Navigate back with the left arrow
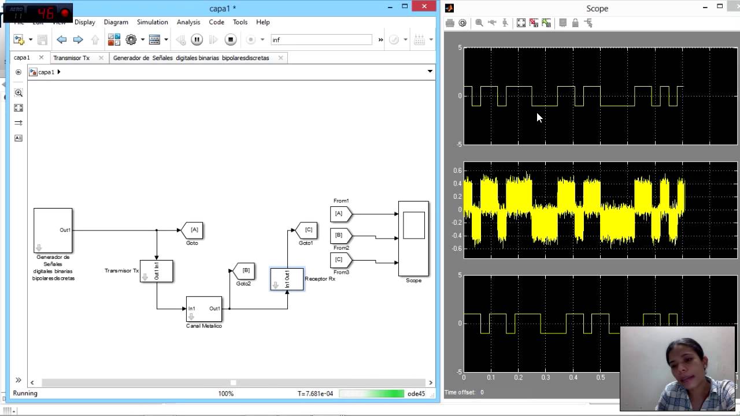Screen dimensions: 740x416 tap(61, 40)
